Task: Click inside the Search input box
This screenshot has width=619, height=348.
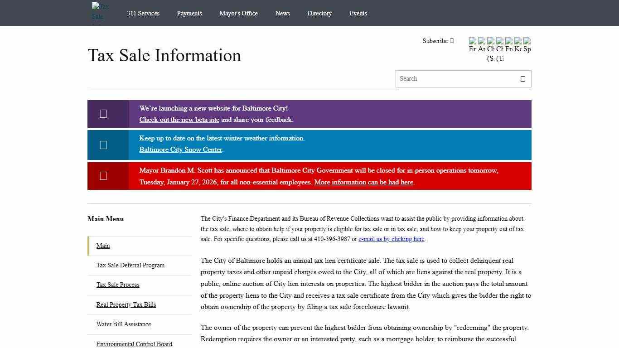Action: [453, 78]
